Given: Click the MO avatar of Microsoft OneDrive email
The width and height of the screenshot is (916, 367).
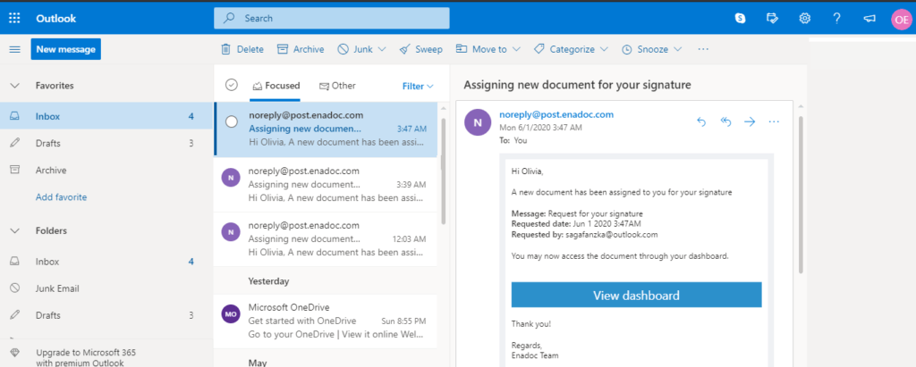Looking at the screenshot, I should 231,314.
